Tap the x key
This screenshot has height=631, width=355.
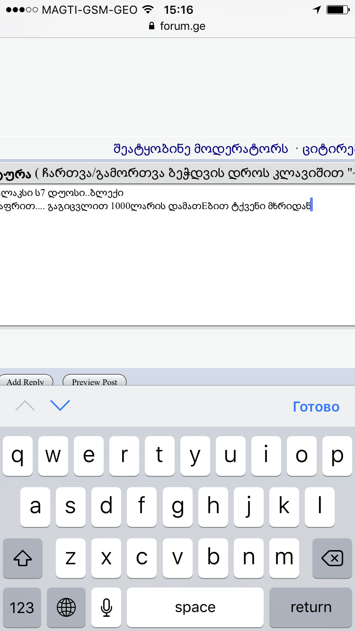coord(106,558)
